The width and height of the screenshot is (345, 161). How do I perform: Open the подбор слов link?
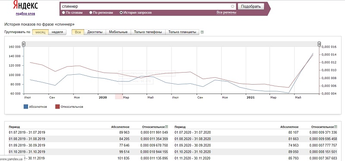[x=25, y=14]
